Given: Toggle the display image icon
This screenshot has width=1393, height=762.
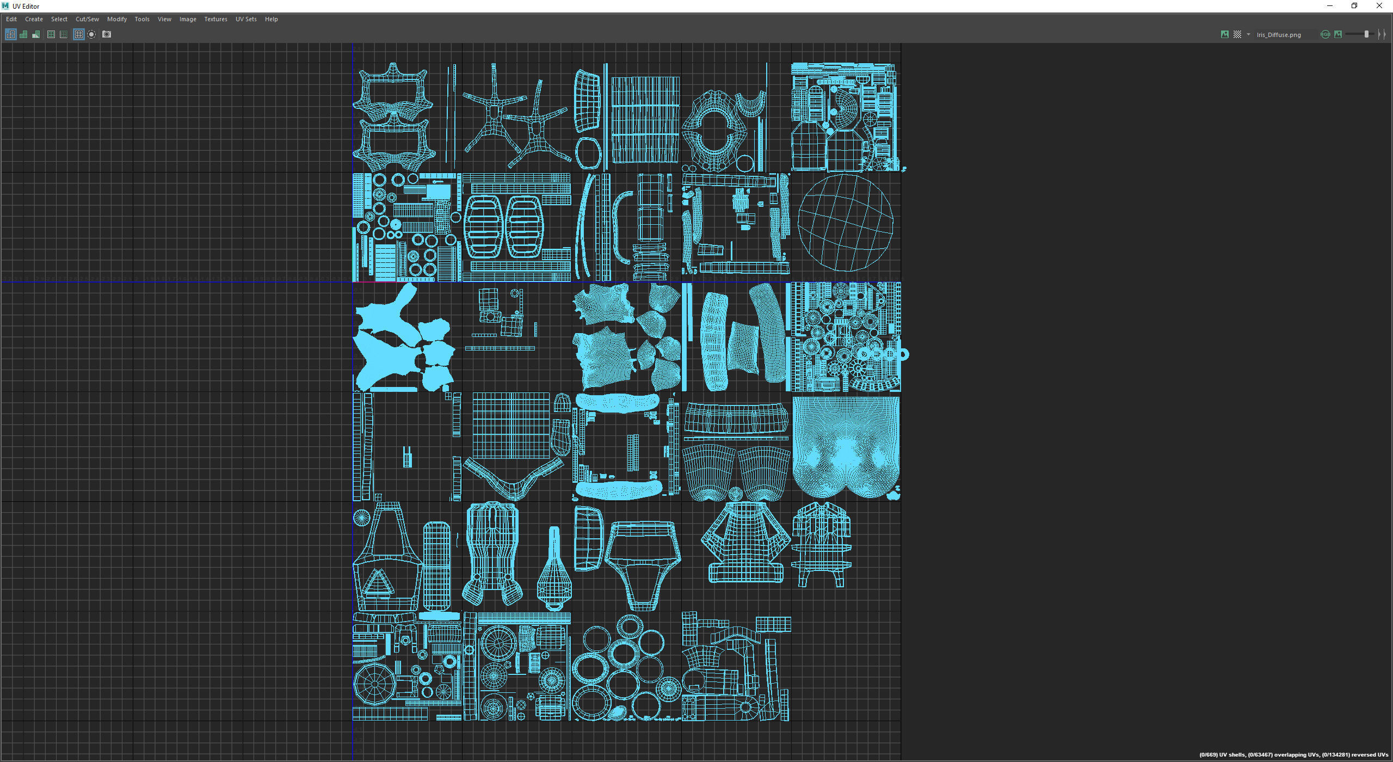Looking at the screenshot, I should click(1224, 34).
